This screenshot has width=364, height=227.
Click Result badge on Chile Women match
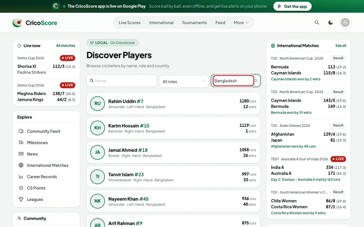click(338, 192)
